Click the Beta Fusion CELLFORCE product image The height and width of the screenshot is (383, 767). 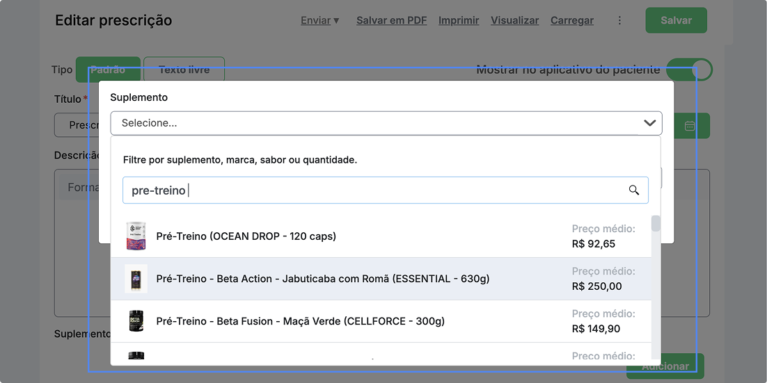click(x=136, y=321)
